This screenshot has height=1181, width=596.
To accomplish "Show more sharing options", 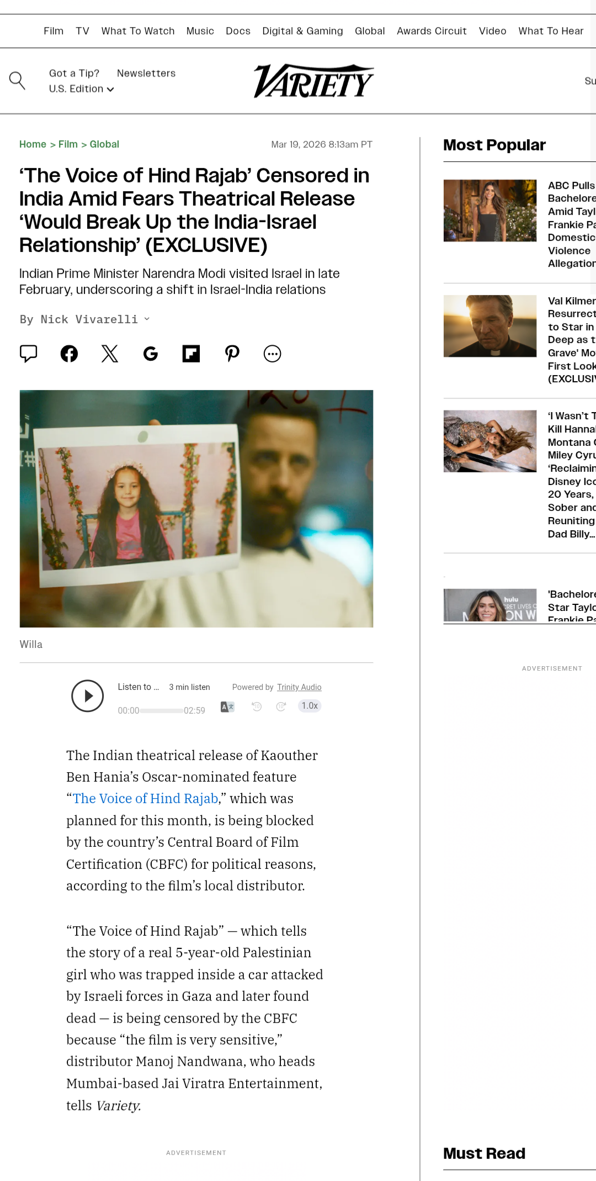I will click(x=272, y=354).
